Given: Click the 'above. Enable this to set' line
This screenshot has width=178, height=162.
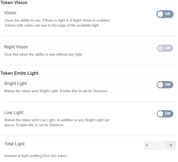Looking at the screenshot, I should click(x=34, y=125).
